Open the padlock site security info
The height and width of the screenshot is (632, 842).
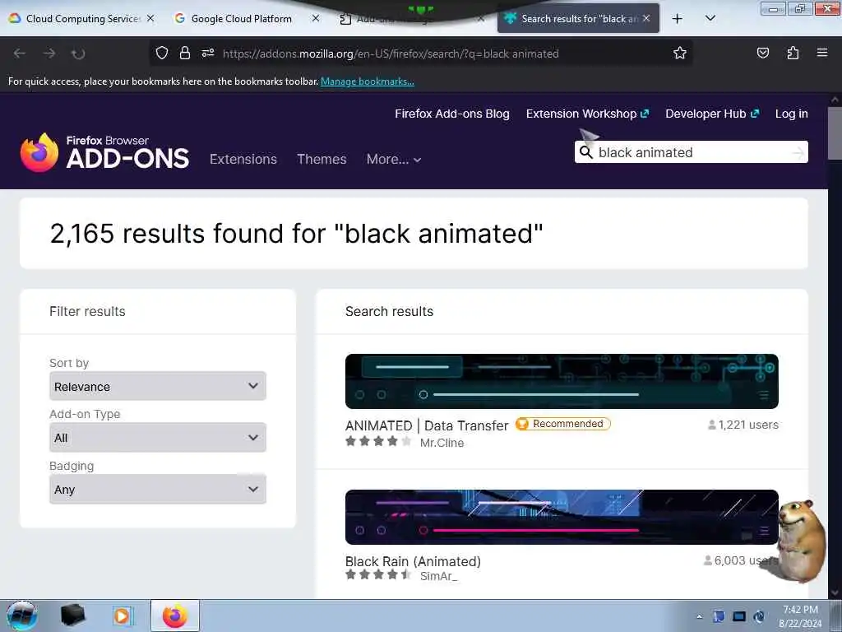click(x=185, y=53)
